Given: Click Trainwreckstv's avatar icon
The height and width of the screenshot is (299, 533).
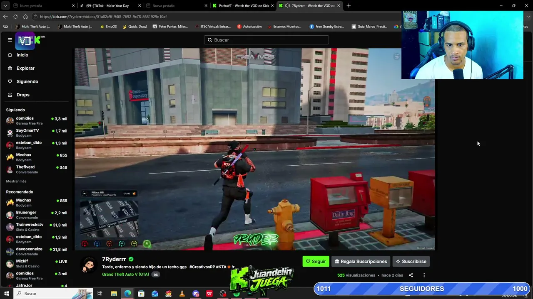Looking at the screenshot, I should (10, 227).
